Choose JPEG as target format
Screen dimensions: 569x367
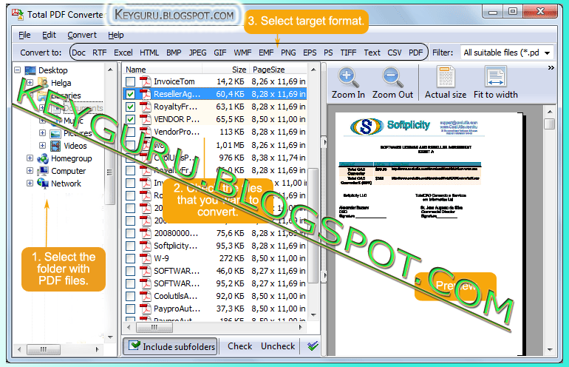[x=198, y=53]
